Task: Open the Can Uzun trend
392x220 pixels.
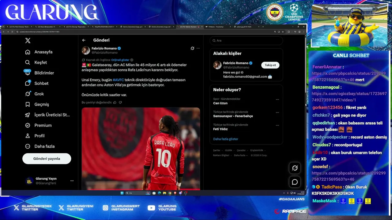Action: (x=220, y=103)
